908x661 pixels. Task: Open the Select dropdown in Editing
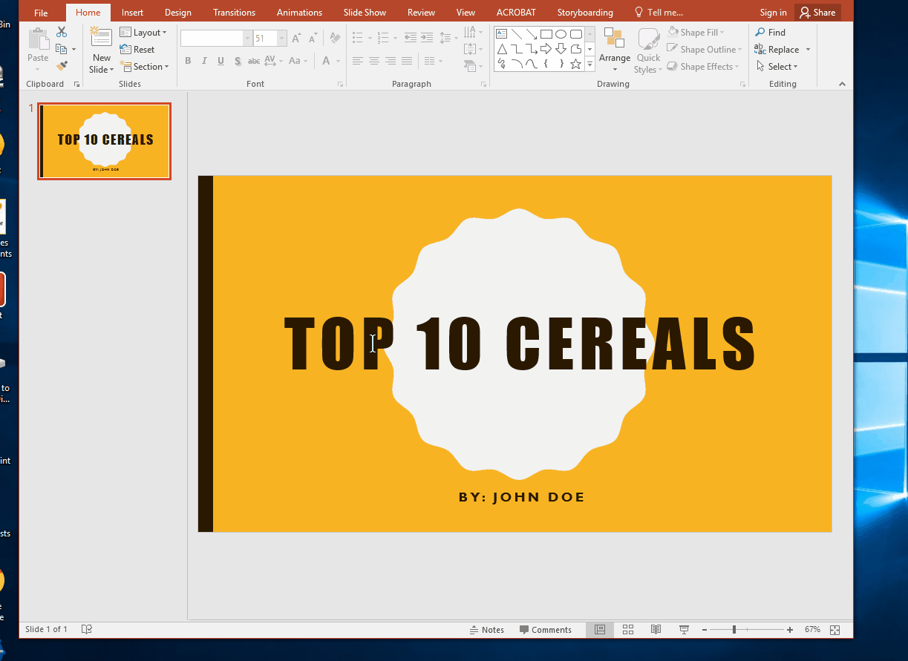(x=777, y=66)
